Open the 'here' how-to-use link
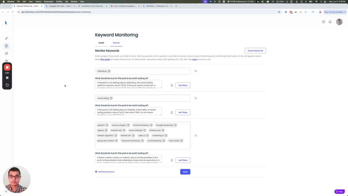348x196 pixels. (194, 59)
